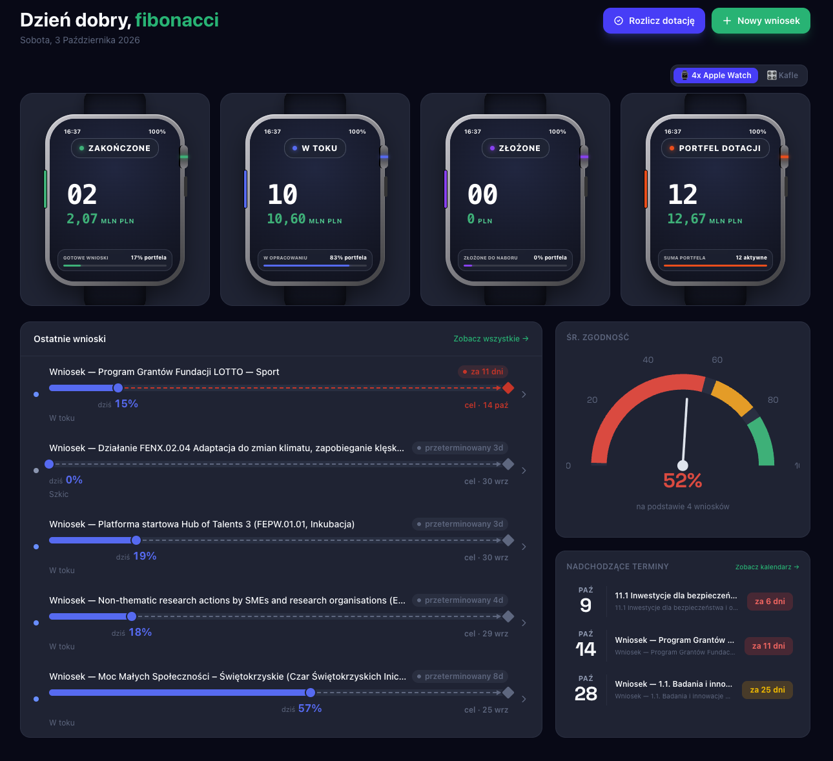Click the red deadline diamond in LOTTO row
This screenshot has width=833, height=761.
(x=508, y=388)
